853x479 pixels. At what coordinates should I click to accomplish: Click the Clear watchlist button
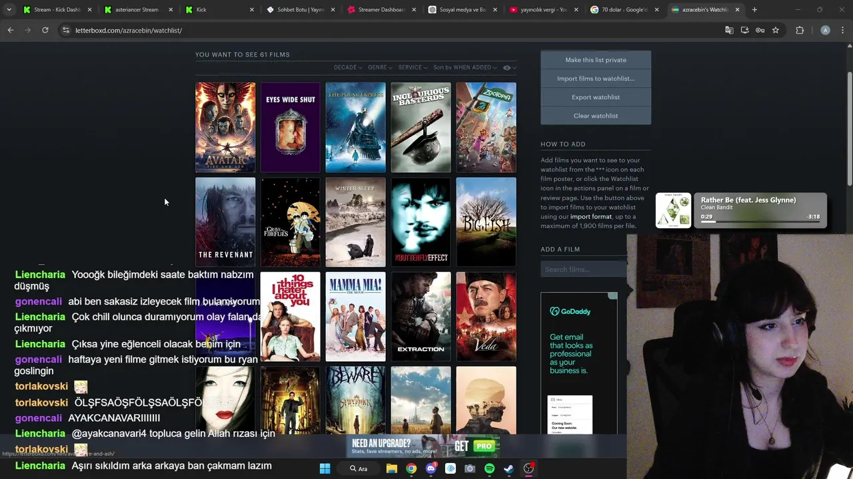click(596, 116)
